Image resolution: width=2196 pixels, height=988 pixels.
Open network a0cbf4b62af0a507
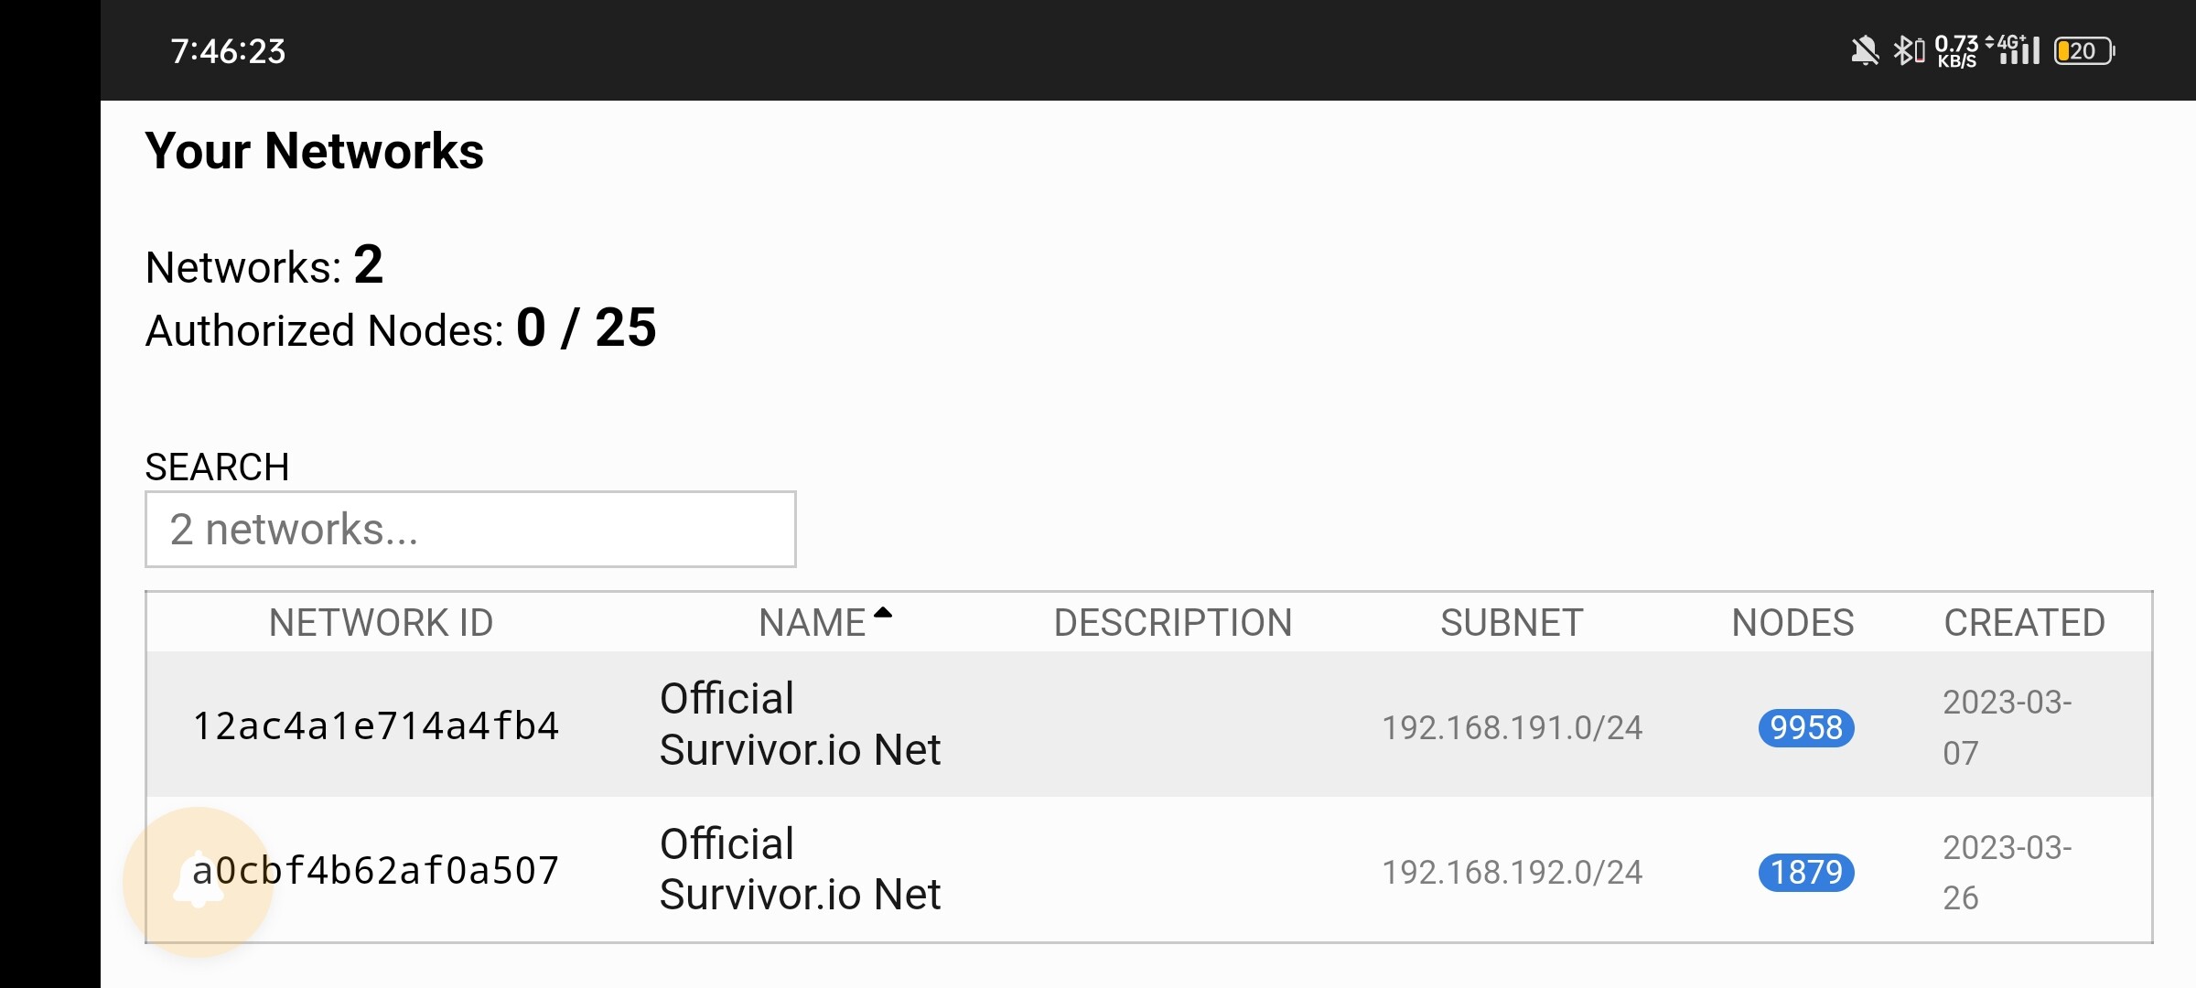pos(376,871)
